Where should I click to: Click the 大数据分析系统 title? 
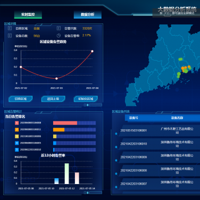(x=177, y=10)
